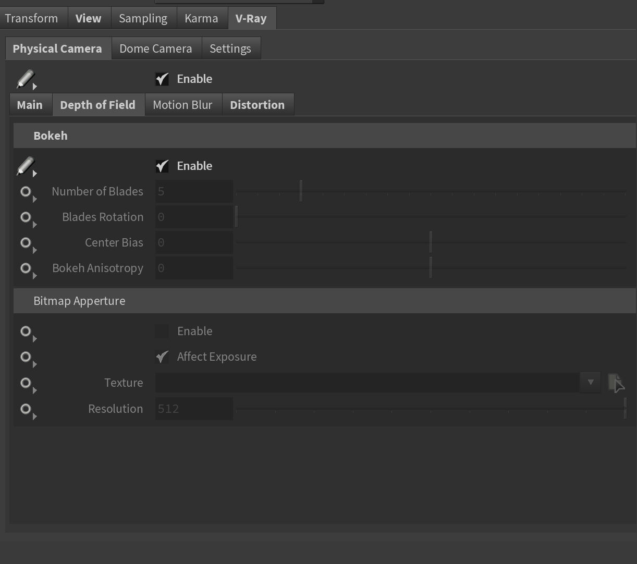Uncheck the Bokeh Enable checkbox
The image size is (637, 564).
pyautogui.click(x=162, y=166)
